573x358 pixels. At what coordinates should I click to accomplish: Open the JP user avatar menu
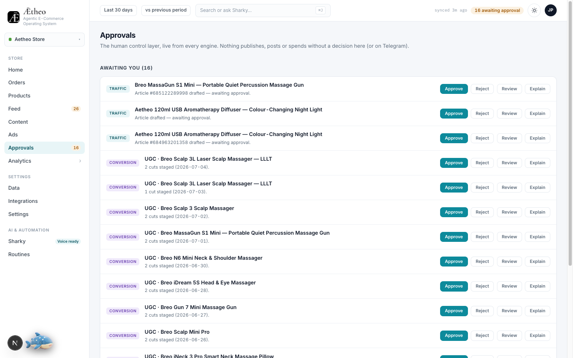[551, 10]
